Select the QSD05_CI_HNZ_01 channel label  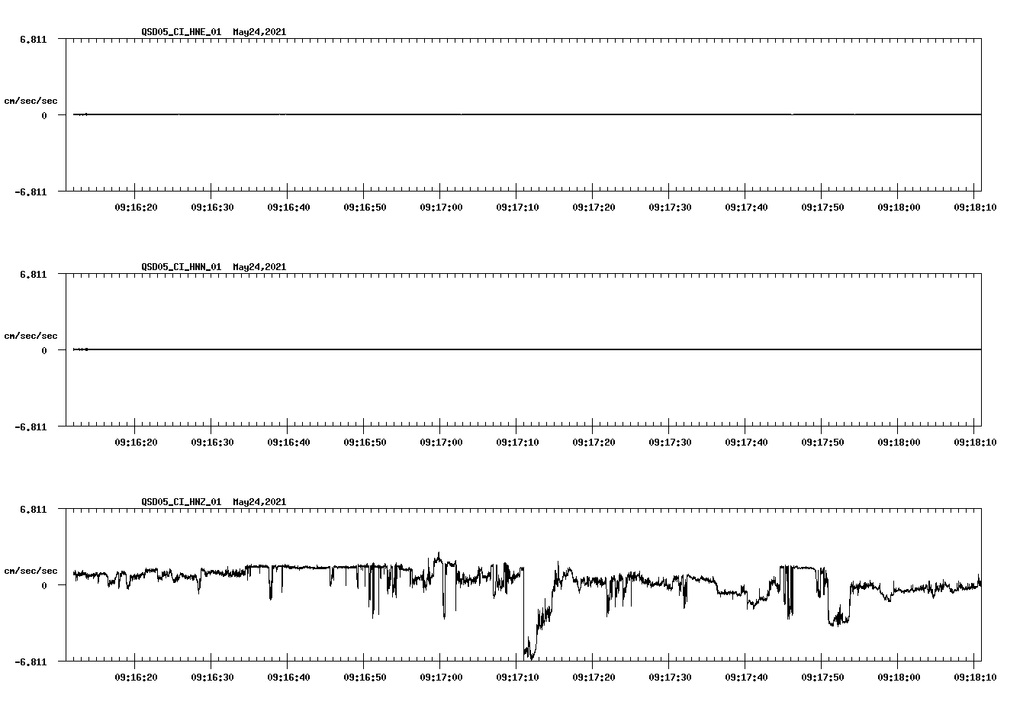[181, 501]
